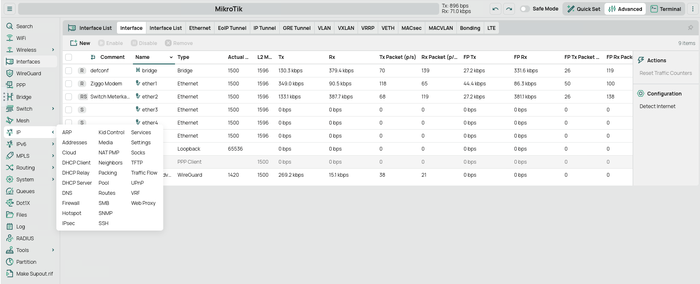Click the hamburger menu icon top left

(9, 8)
